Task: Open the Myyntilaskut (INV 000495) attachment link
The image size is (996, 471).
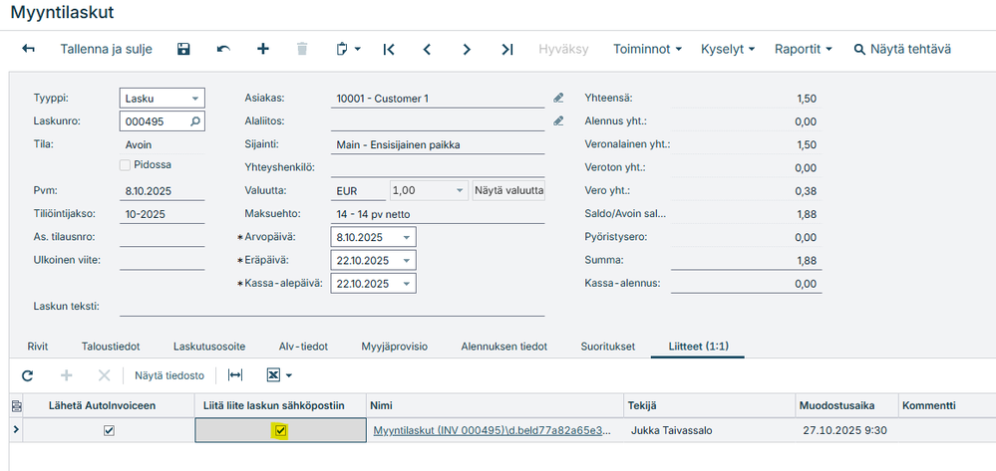Action: (492, 430)
